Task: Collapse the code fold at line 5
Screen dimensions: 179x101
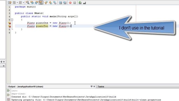Action: point(12,20)
